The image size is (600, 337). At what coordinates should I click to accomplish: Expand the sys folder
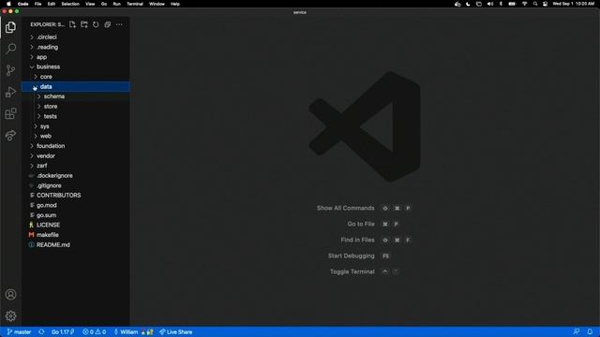[x=76, y=126]
